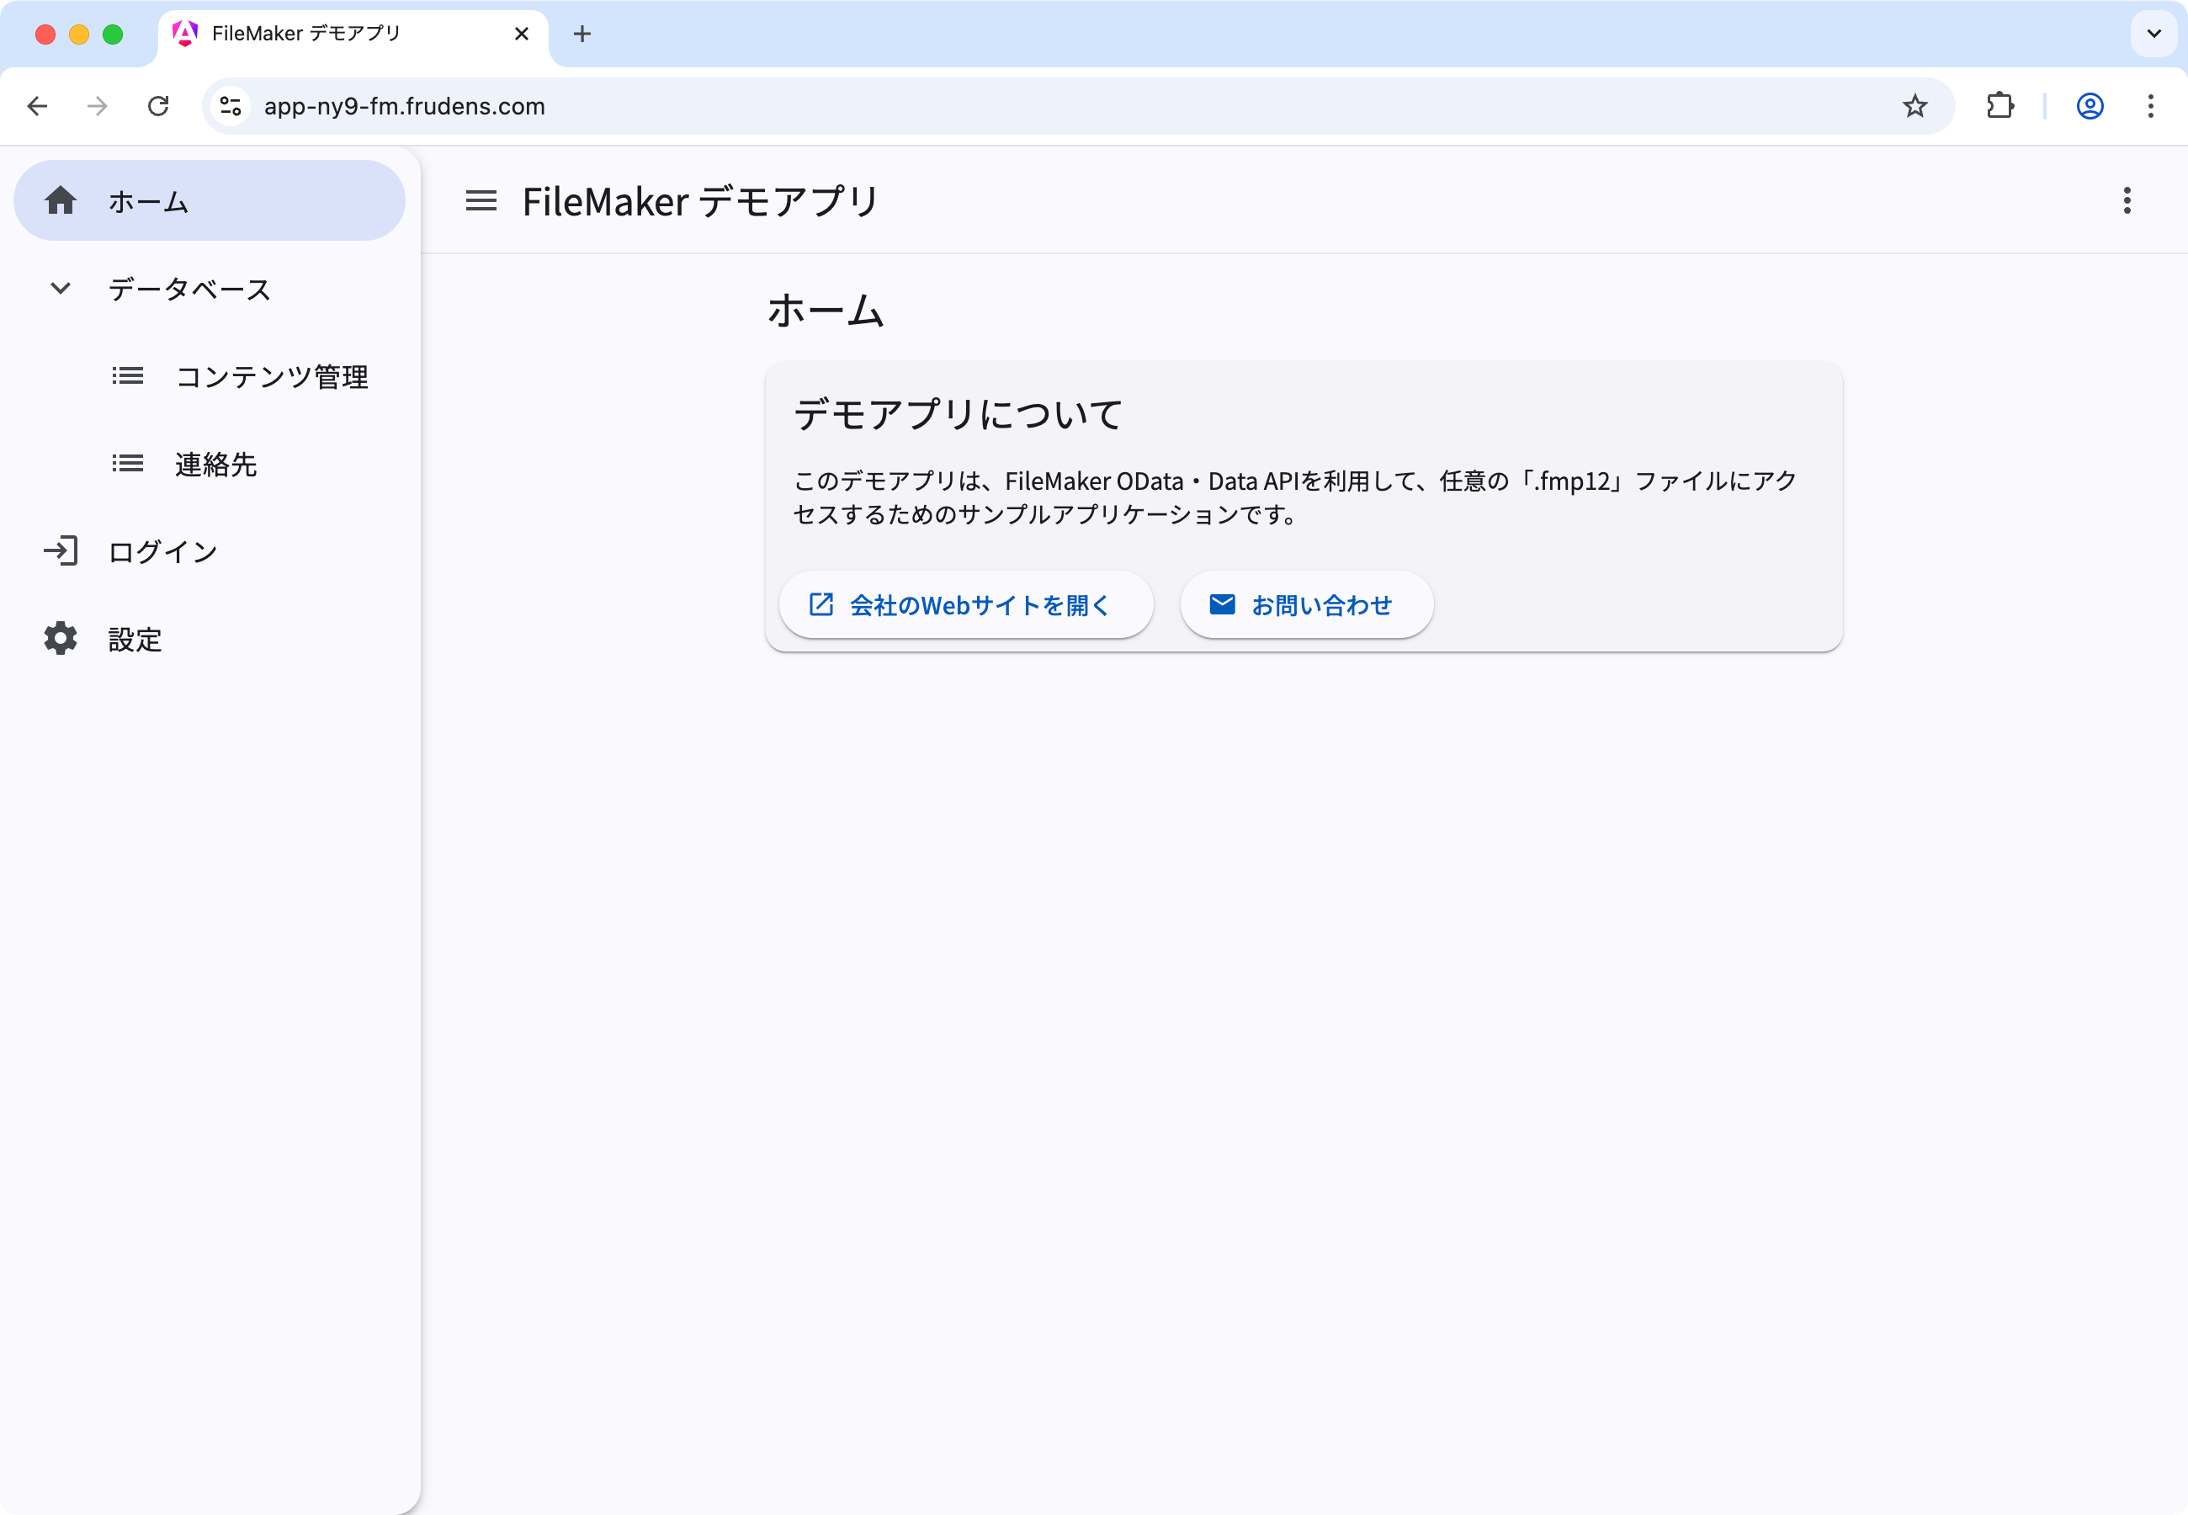Click the データベース label in sidebar
2188x1515 pixels.
pos(189,289)
